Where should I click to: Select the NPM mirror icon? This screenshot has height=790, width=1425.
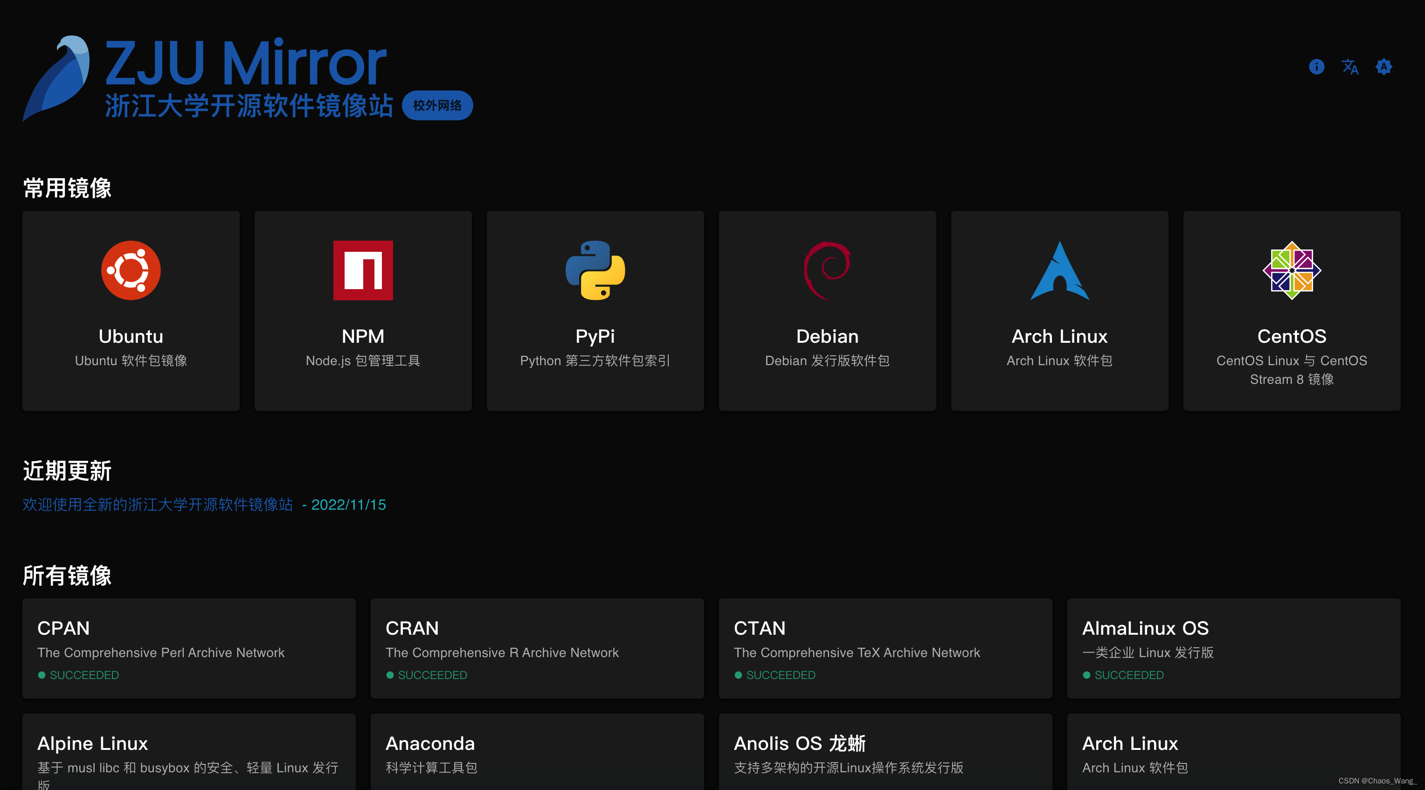[x=363, y=270]
